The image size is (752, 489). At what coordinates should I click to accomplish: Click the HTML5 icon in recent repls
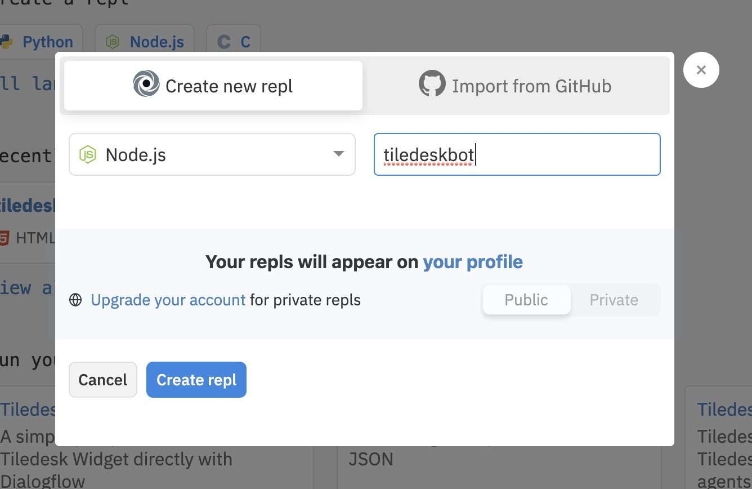click(4, 238)
